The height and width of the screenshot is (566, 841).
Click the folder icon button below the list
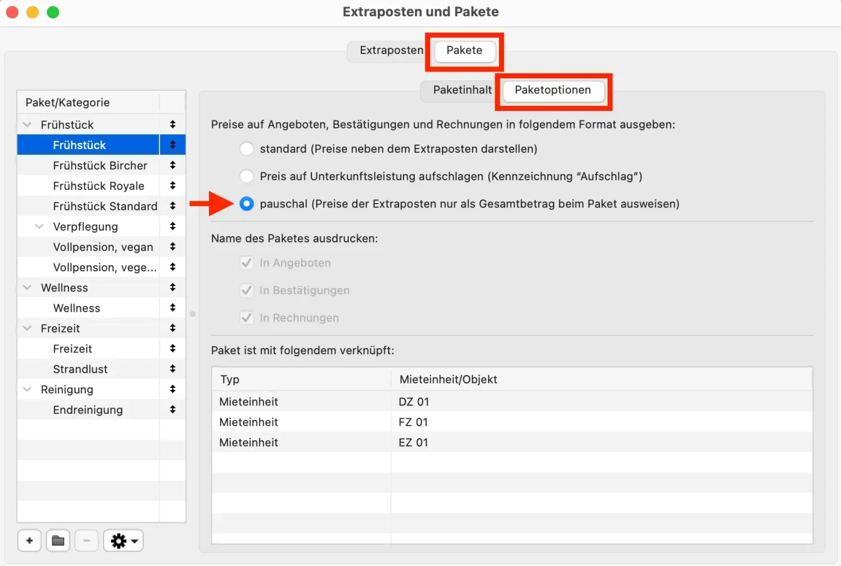(58, 540)
